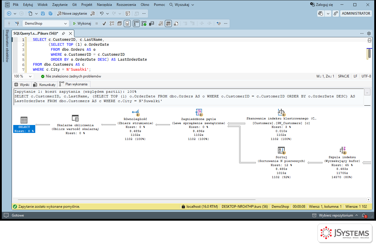
Task: Toggle Include Client Statistics
Action: (151, 23)
